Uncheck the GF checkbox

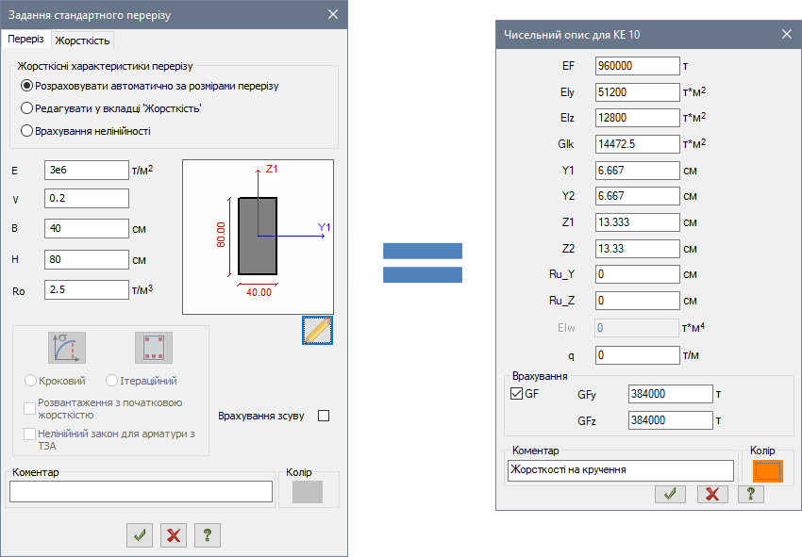[516, 394]
